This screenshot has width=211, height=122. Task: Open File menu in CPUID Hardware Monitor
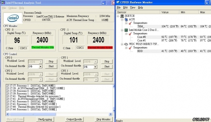(x=119, y=8)
